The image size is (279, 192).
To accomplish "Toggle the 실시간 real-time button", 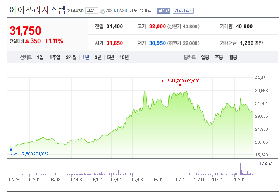I will pyautogui.click(x=164, y=11).
